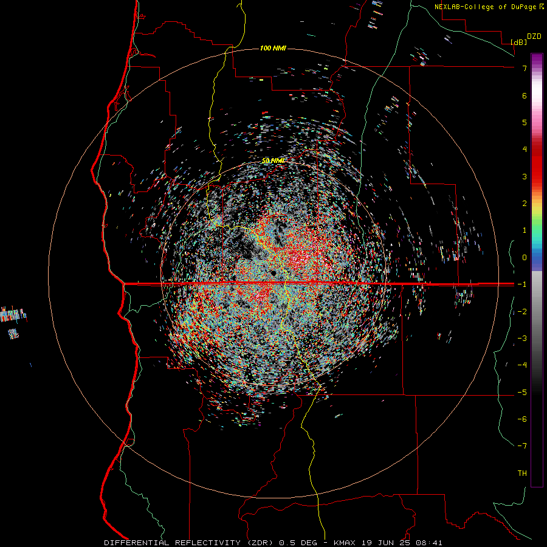
Task: Click the 6 value on color scale
Action: 525,95
